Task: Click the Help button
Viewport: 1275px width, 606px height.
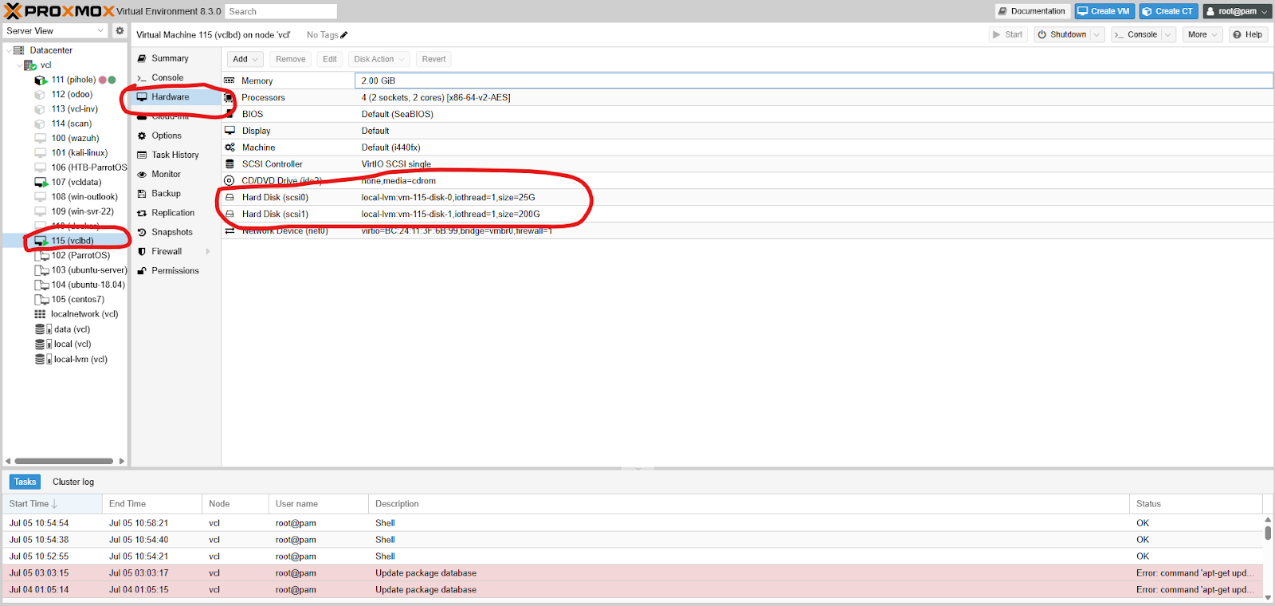Action: pos(1248,34)
